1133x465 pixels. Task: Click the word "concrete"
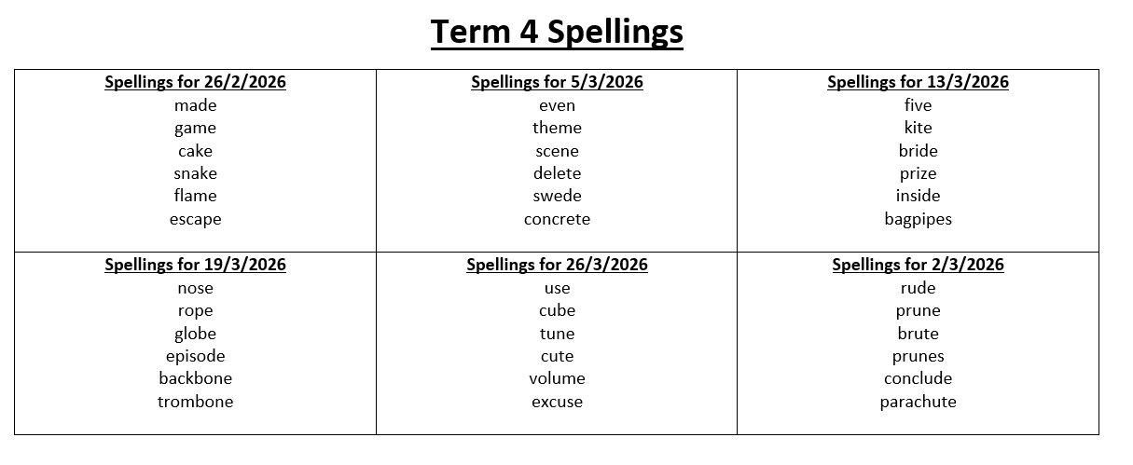pyautogui.click(x=557, y=220)
